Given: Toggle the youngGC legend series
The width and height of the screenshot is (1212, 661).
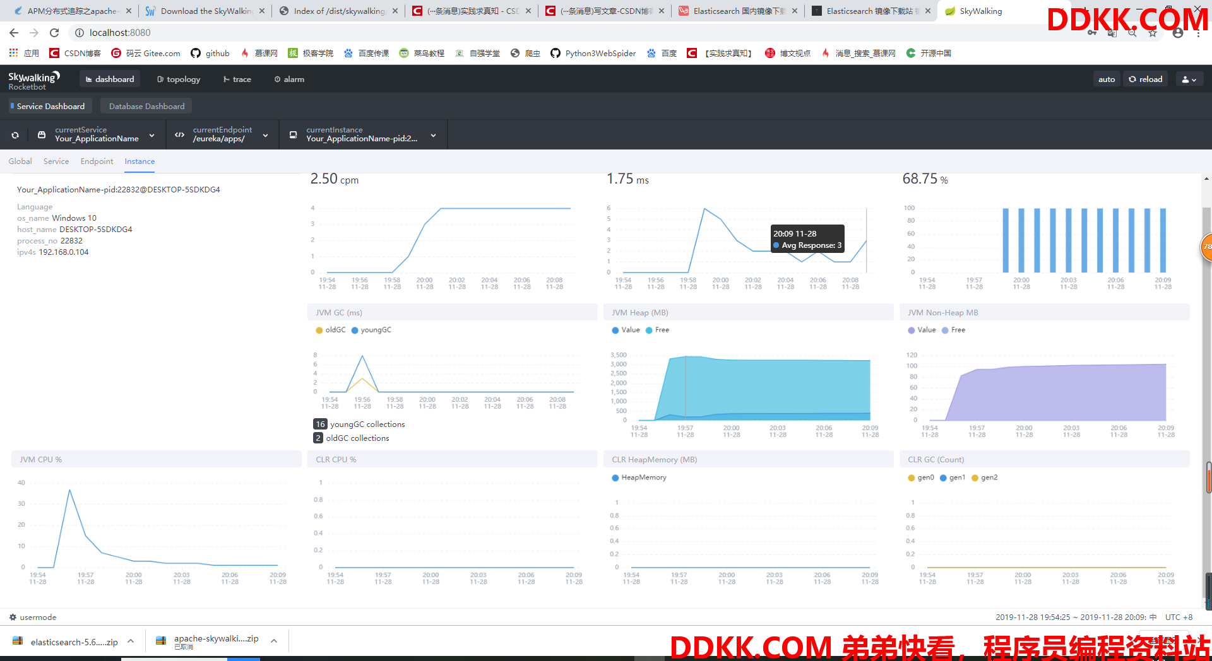Looking at the screenshot, I should (x=371, y=330).
